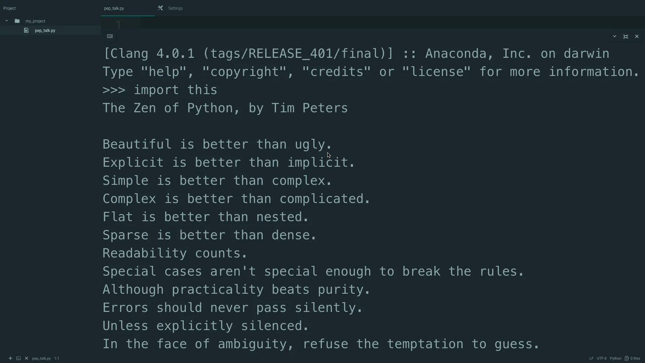
Task: Select the my_project folder icon
Action: (17, 21)
